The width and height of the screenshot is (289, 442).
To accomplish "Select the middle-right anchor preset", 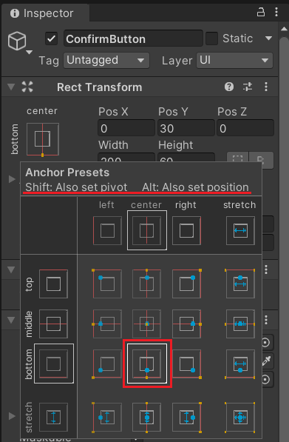I will tap(186, 324).
